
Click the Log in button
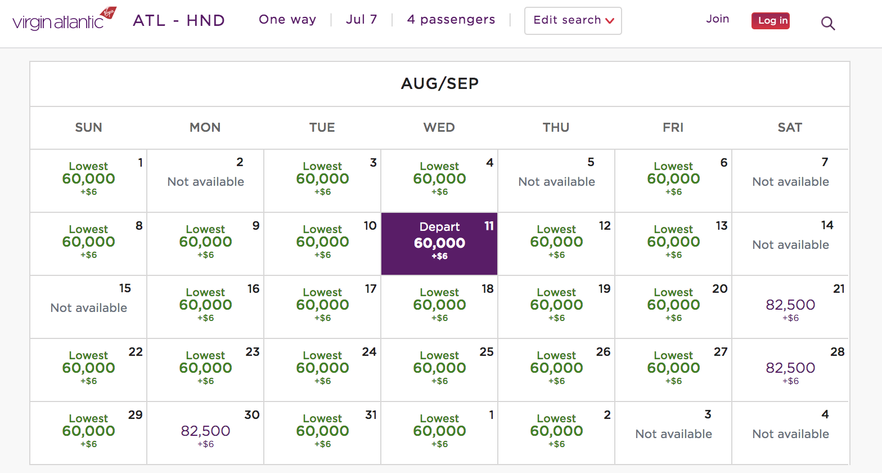pos(771,20)
